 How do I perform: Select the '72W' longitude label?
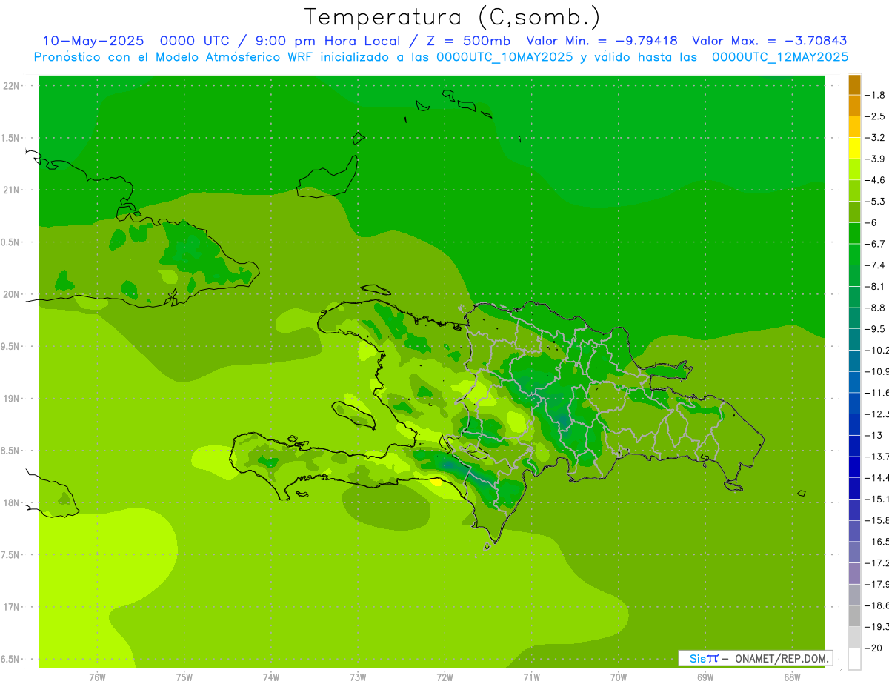(444, 677)
